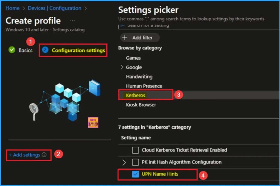Image resolution: width=280 pixels, height=186 pixels.
Task: Uncheck the UPN Name Hints checkbox
Action: click(135, 174)
